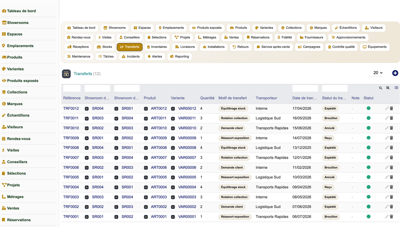The image size is (408, 252).
Task: Click the clear-filters icon beside the search magnifier
Action: point(388,88)
